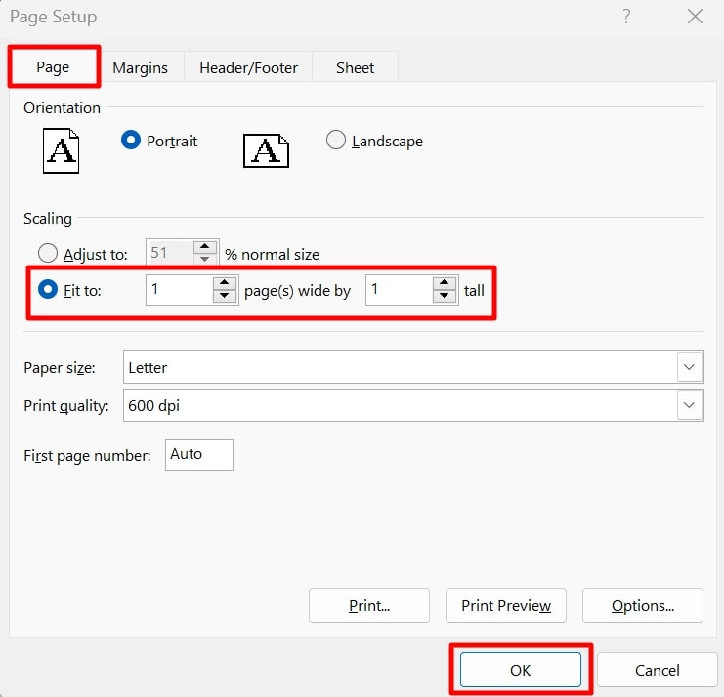Open the Print quality dropdown
Image resolution: width=724 pixels, height=697 pixels.
pyautogui.click(x=690, y=405)
